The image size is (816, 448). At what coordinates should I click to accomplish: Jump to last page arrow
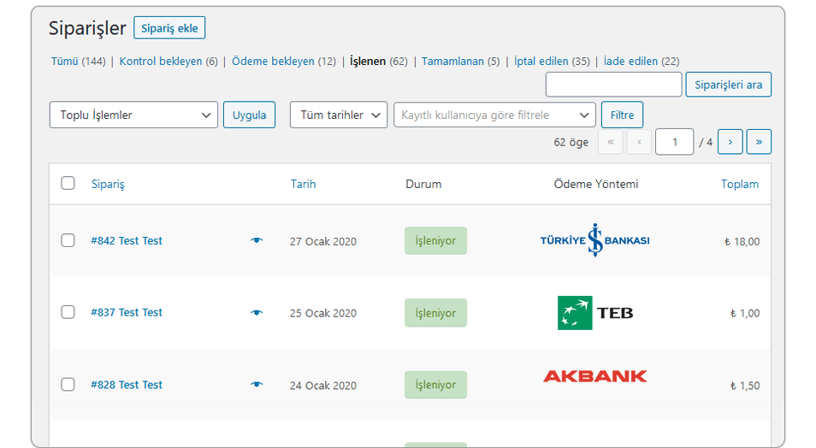click(x=759, y=142)
